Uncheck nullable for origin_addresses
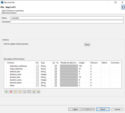 [x=56, y=69]
